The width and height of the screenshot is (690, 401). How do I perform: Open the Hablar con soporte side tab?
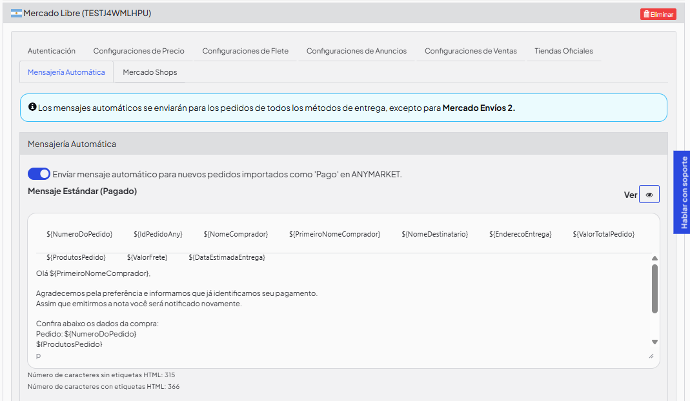[x=683, y=192]
